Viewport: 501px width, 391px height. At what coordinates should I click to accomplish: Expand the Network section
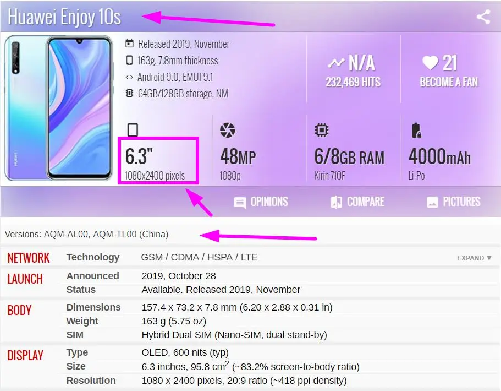click(474, 258)
